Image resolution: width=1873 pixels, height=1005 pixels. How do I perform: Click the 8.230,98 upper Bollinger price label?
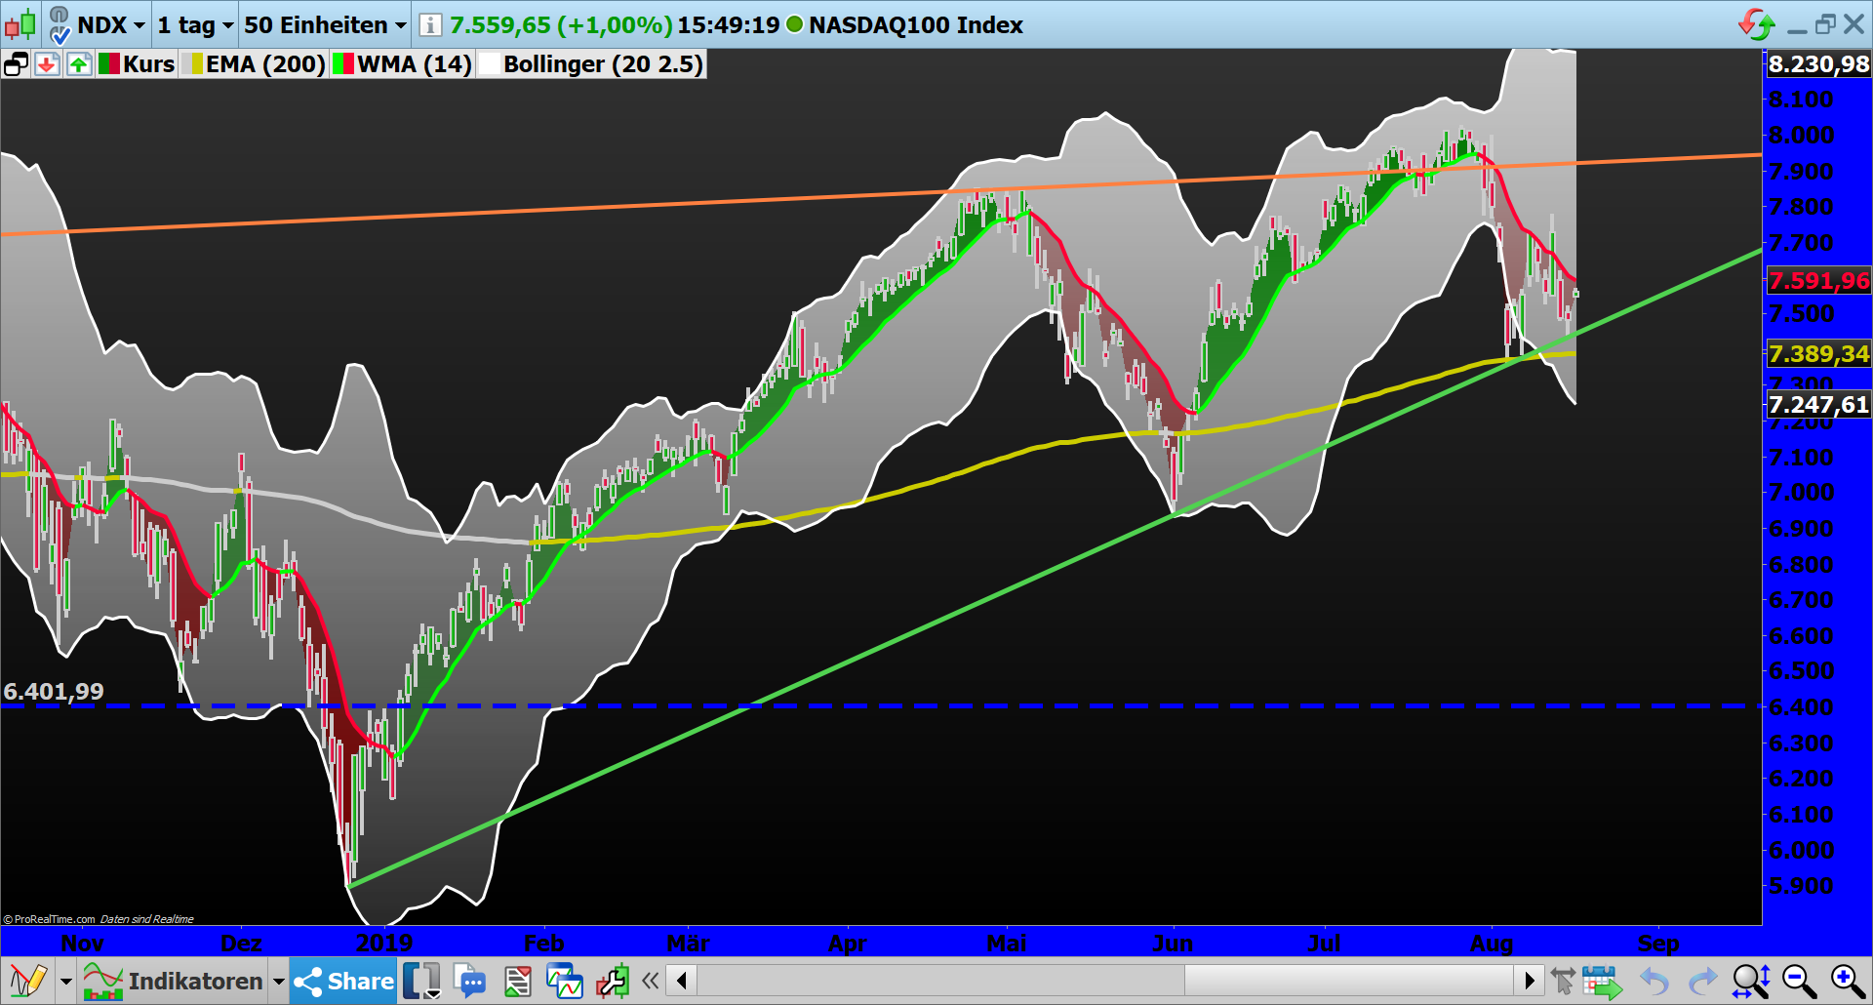tap(1818, 64)
